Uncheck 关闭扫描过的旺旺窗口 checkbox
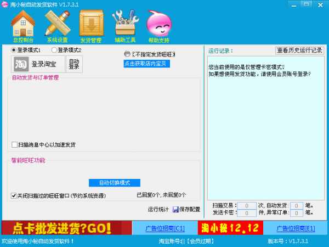The height and width of the screenshot is (247, 329). coord(14,195)
